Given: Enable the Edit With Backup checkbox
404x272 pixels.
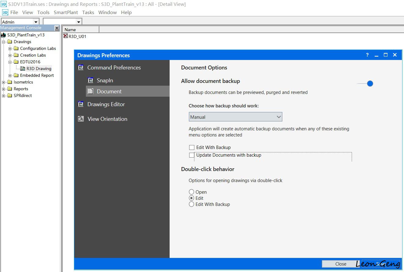Looking at the screenshot, I should coord(192,147).
